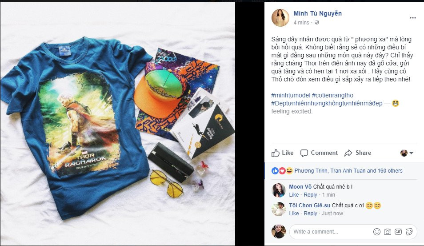Open Minh Tú Nguyễn's profile name link

pyautogui.click(x=317, y=13)
